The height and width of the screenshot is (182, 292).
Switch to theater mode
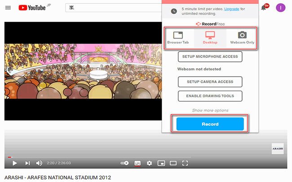point(173,163)
